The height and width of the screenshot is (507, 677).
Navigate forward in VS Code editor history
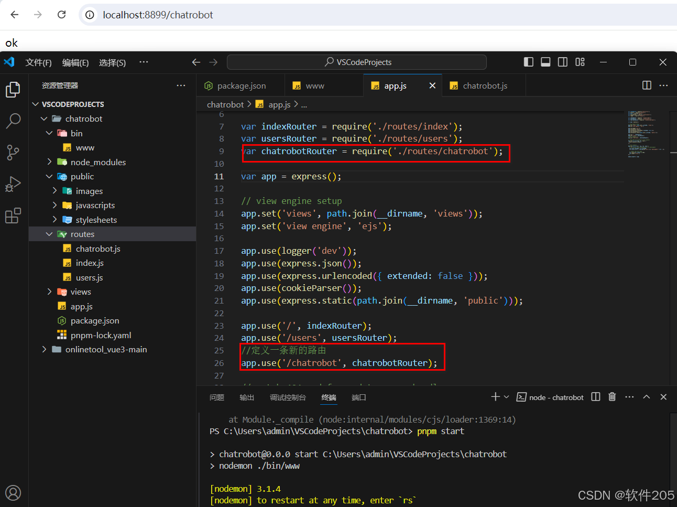click(x=213, y=62)
